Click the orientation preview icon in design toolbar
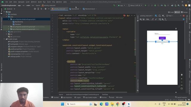The width and height of the screenshot is (191, 107). [159, 16]
